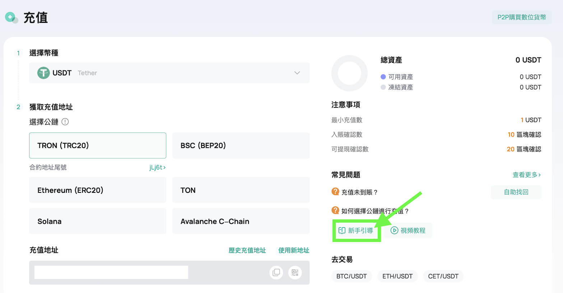This screenshot has width=563, height=293.
Task: Open the 視頻教程 video tutorial
Action: click(408, 231)
